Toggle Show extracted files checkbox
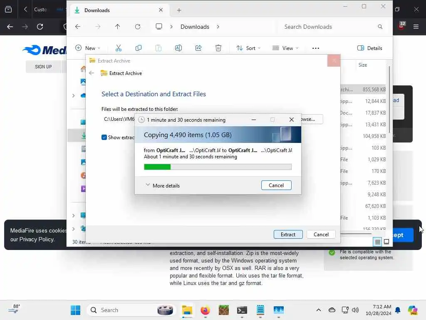The width and height of the screenshot is (426, 320). coord(104,137)
